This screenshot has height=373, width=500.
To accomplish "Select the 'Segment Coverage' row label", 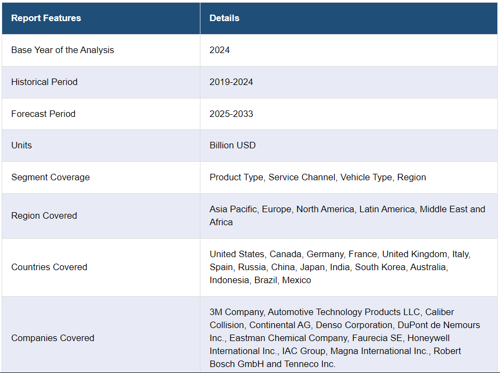I will pos(50,177).
